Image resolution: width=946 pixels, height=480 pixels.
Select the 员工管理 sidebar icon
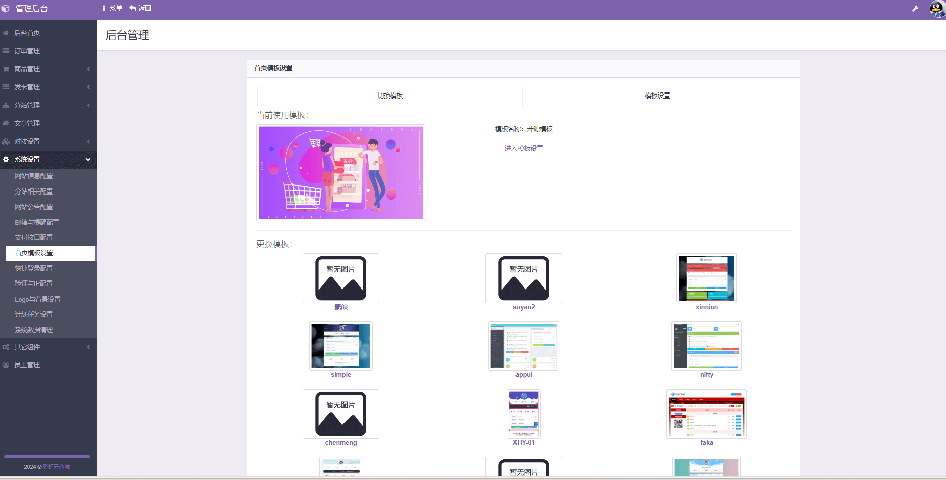(6, 365)
